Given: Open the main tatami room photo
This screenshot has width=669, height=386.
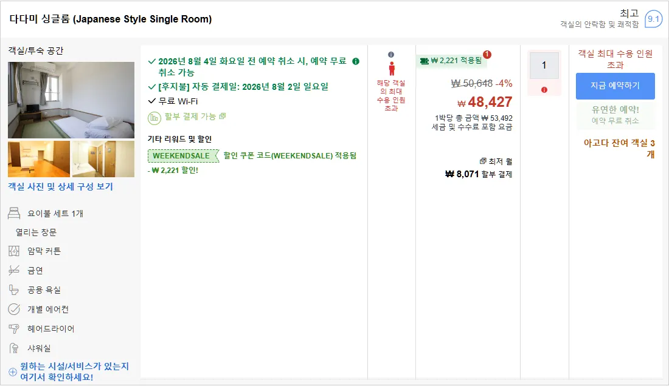Looking at the screenshot, I should (71, 100).
